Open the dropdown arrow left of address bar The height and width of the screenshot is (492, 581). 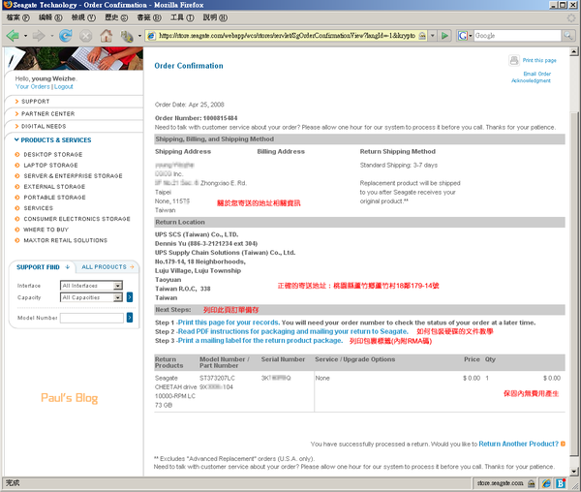click(x=139, y=36)
